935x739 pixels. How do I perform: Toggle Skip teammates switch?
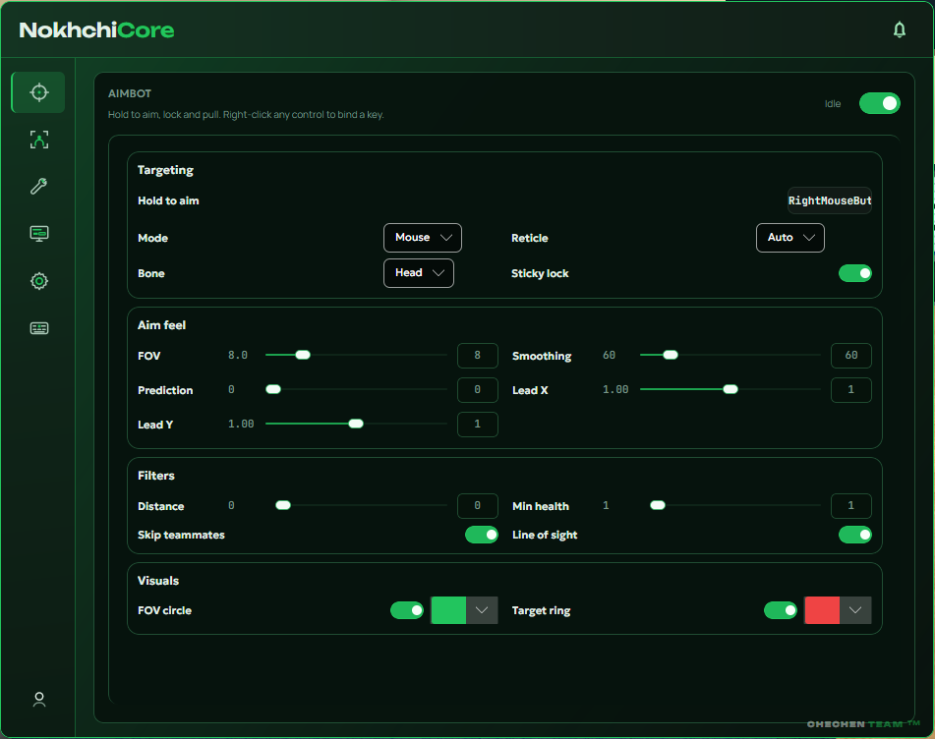[x=481, y=535]
